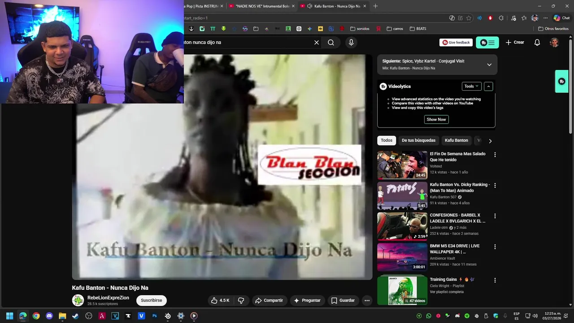Open browser extensions puzzle icon
Image resolution: width=574 pixels, height=323 pixels.
[501, 18]
